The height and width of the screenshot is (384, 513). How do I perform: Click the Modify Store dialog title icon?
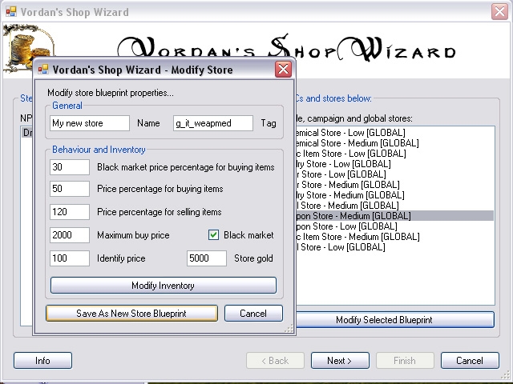click(x=43, y=70)
